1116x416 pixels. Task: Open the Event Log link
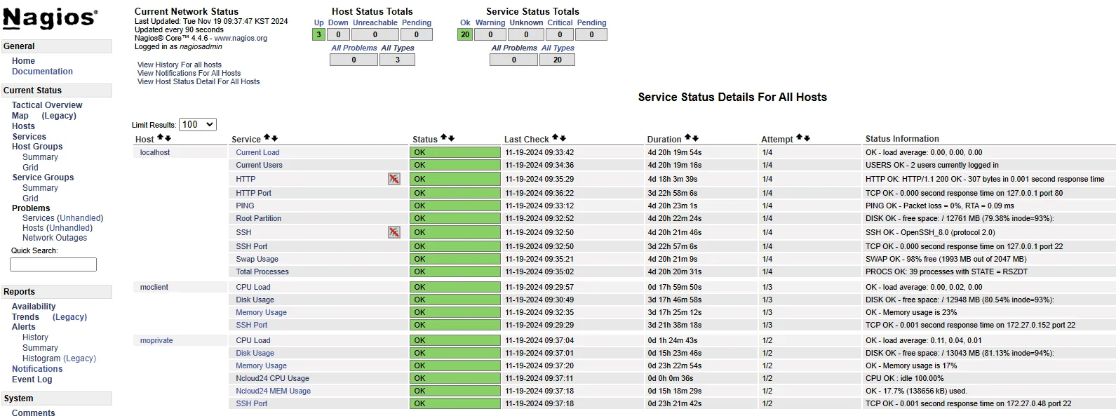[x=32, y=380]
